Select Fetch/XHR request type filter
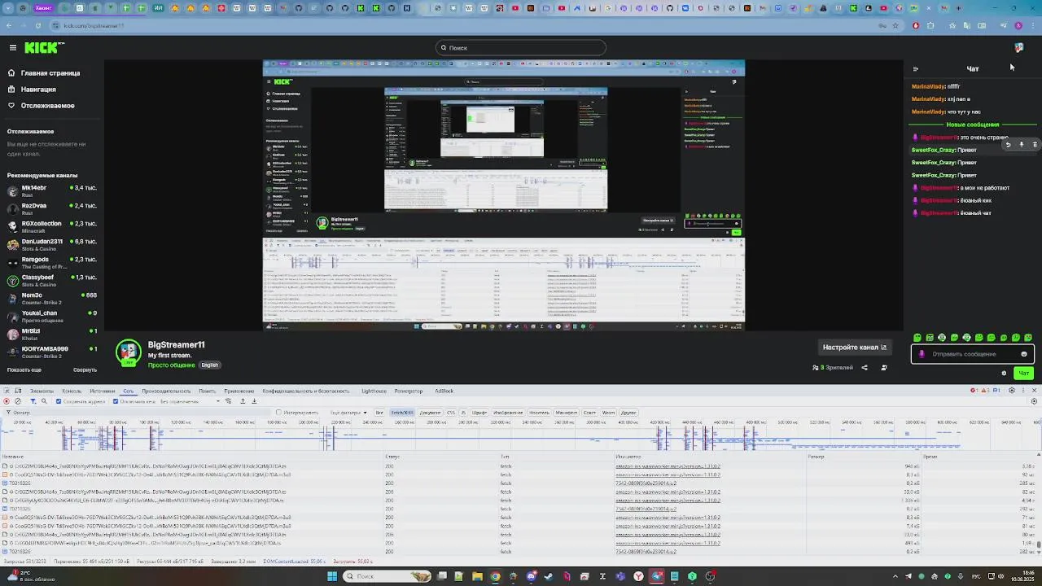The width and height of the screenshot is (1042, 586). point(402,413)
